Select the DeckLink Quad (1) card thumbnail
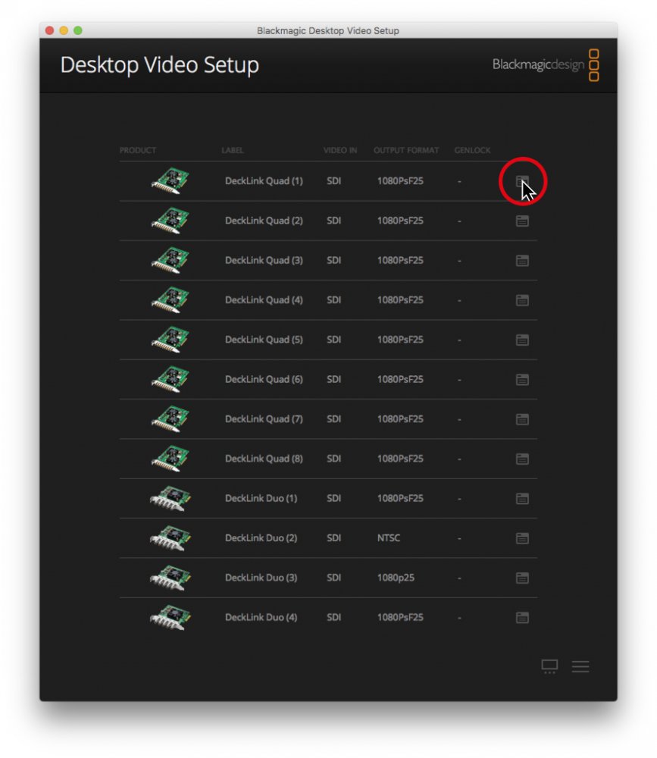Screen dimensions: 657x758 tap(171, 181)
